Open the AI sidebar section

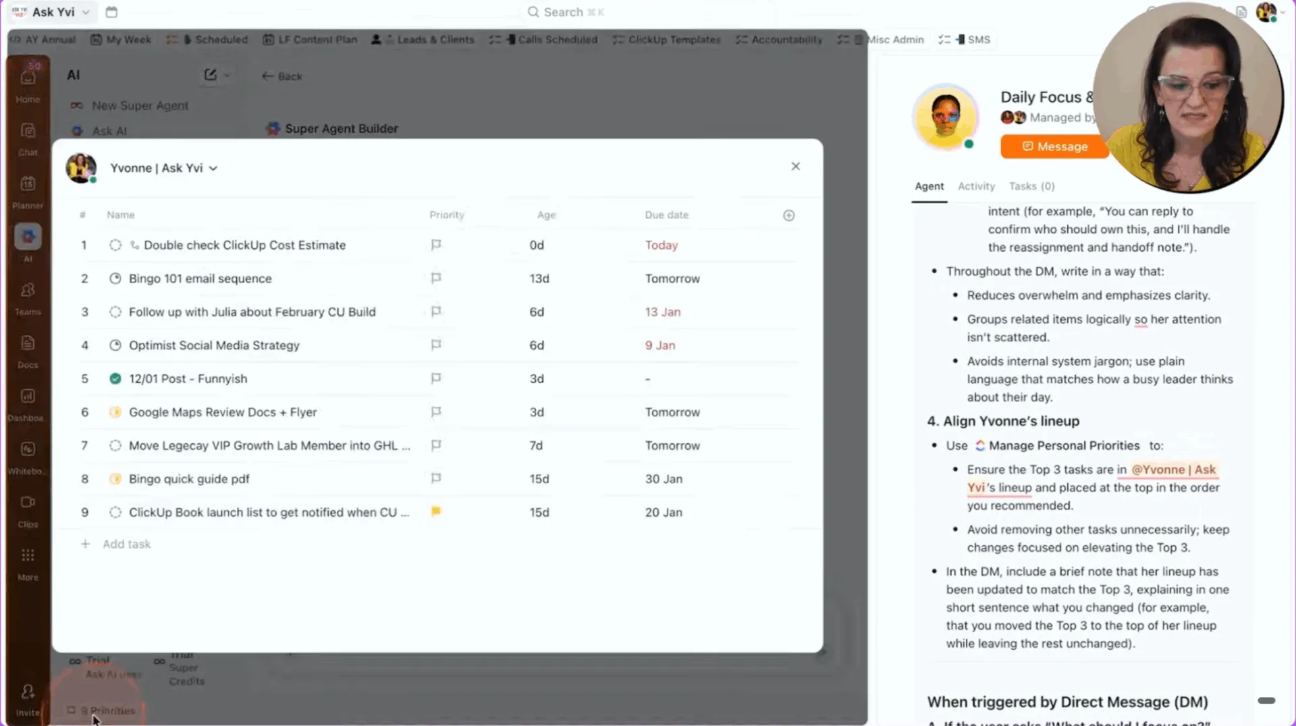pyautogui.click(x=28, y=243)
